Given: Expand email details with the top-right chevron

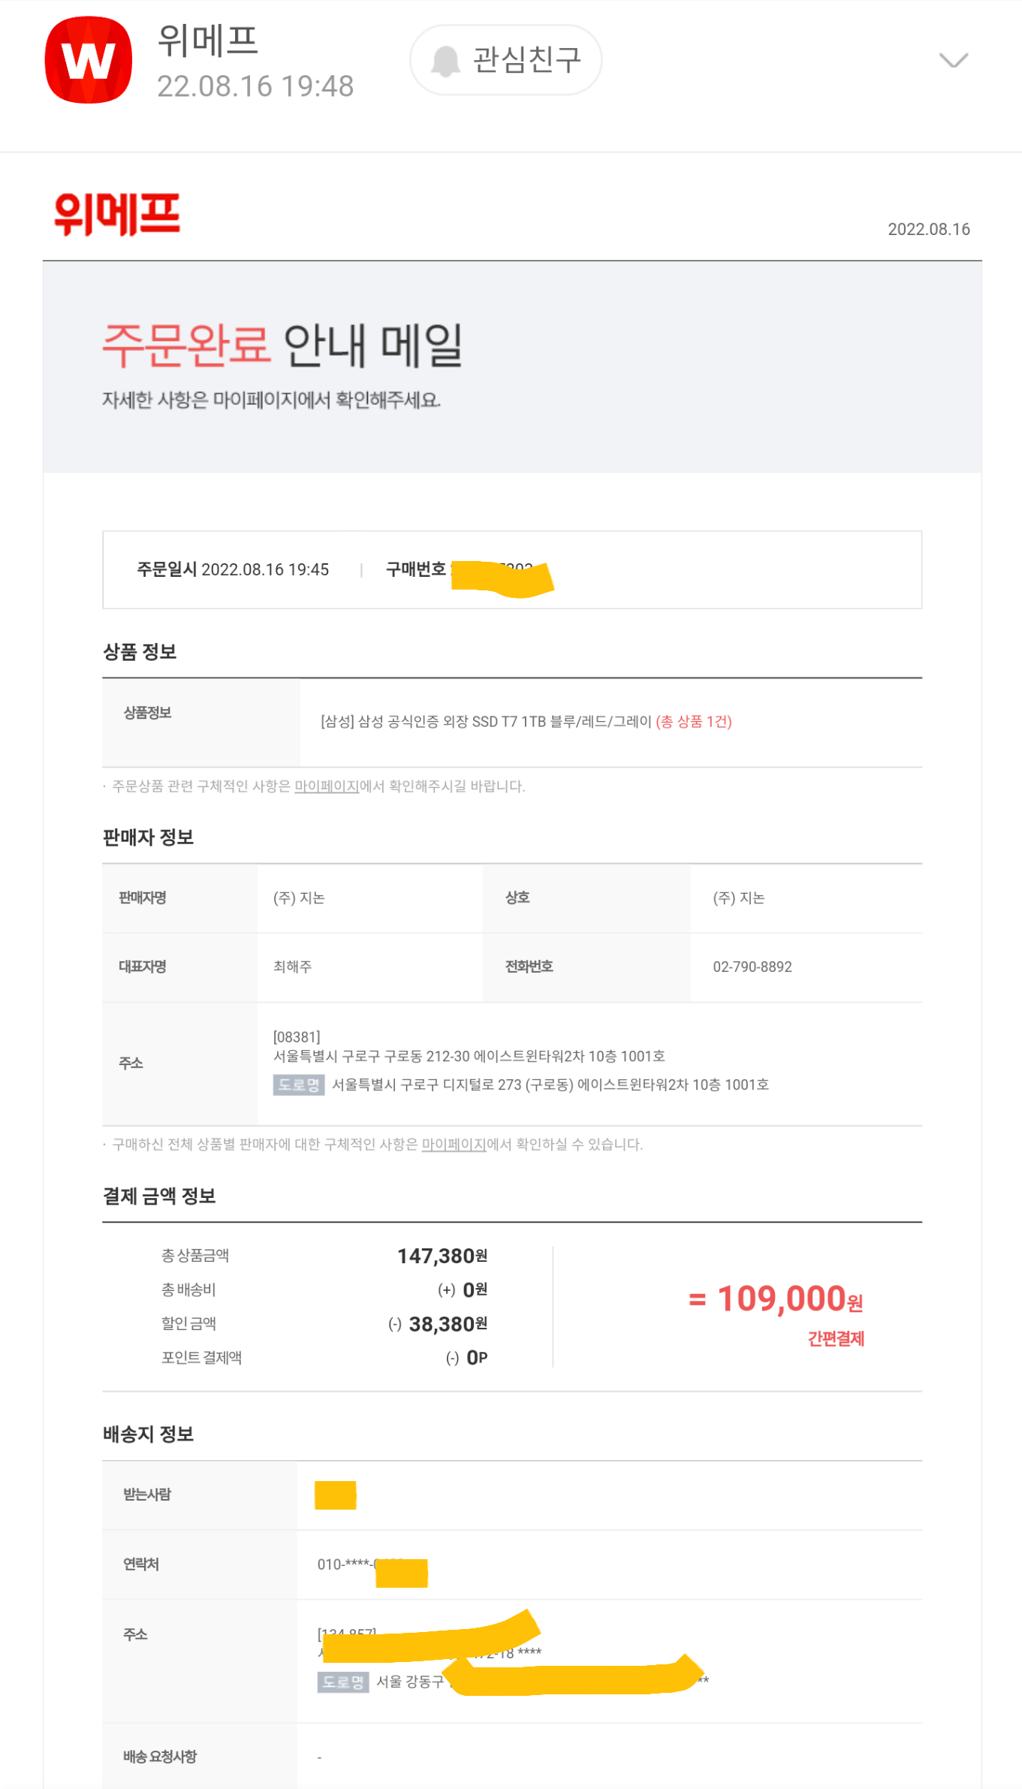Looking at the screenshot, I should pos(953,60).
